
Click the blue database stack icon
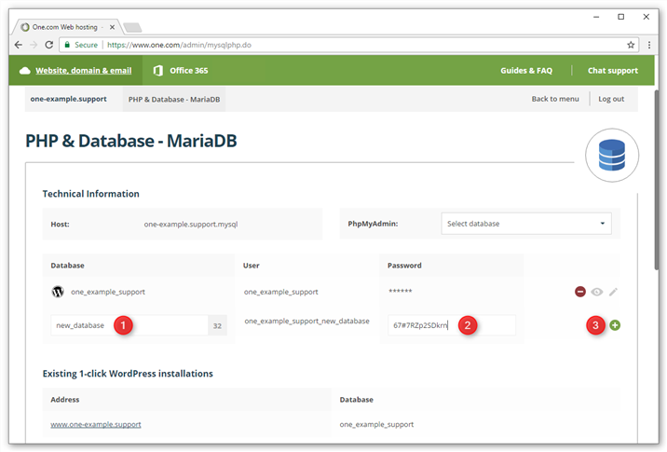612,155
